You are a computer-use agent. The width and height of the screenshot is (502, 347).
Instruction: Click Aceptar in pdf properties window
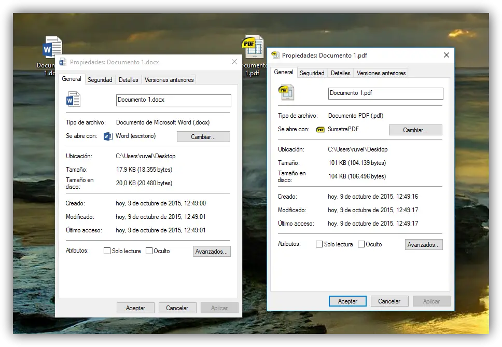click(347, 301)
